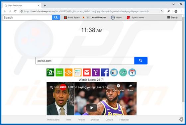Open settings gear icon at bottom right
The height and width of the screenshot is (125, 186).
[x=181, y=119]
